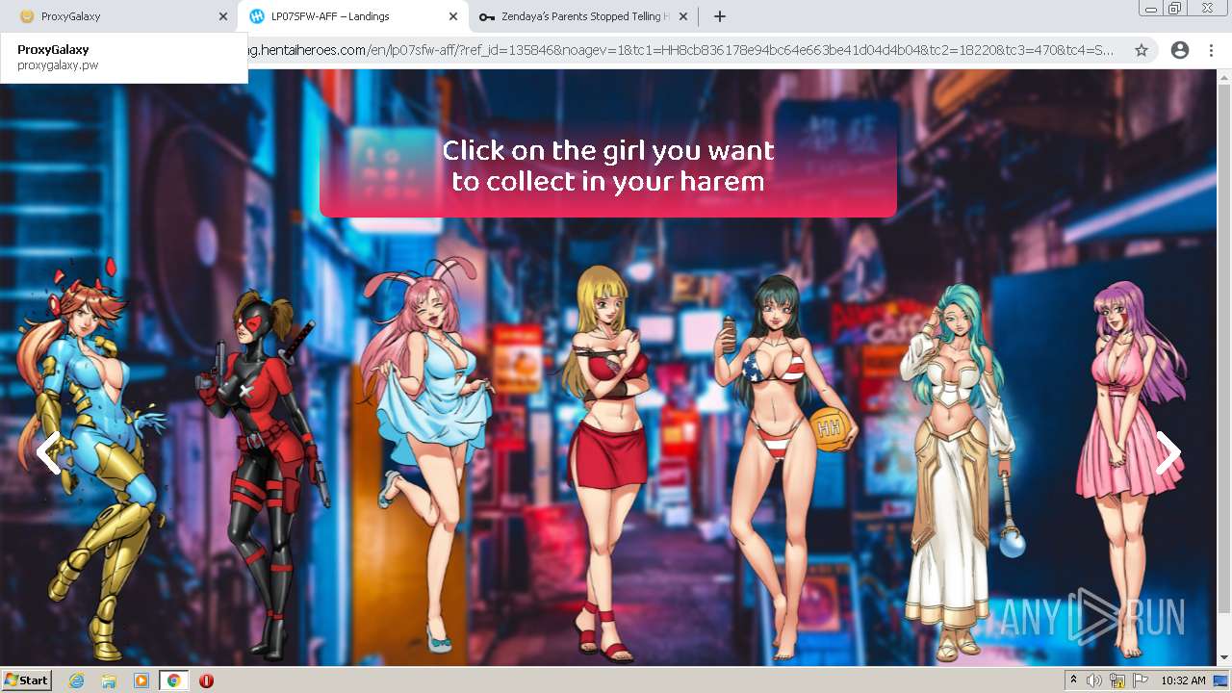Select the blonde girl in red skirt
1232x693 pixels.
coord(606,462)
